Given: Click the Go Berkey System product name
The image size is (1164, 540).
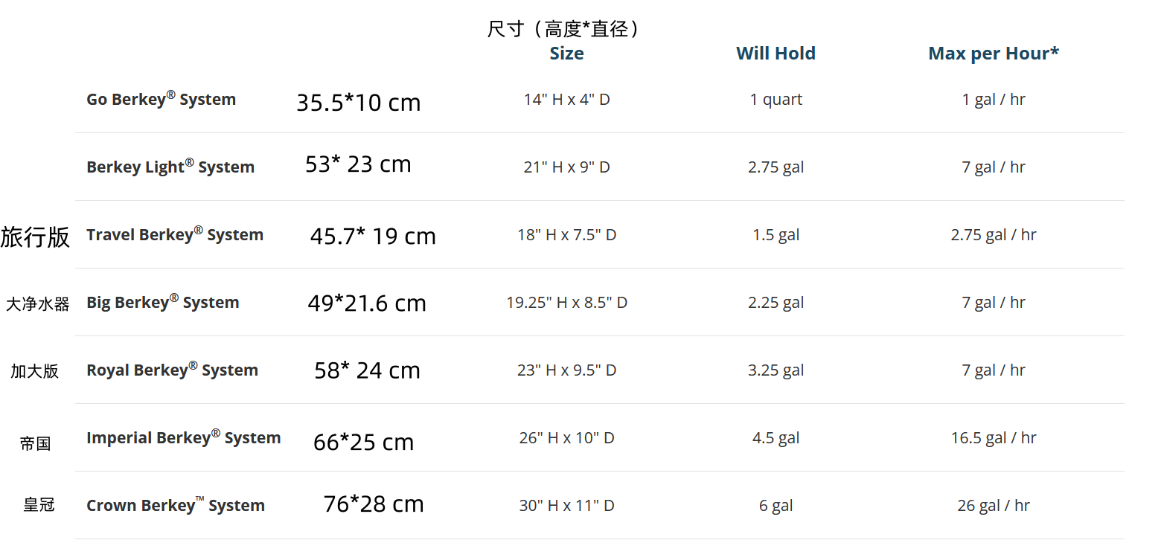Looking at the screenshot, I should click(x=161, y=99).
